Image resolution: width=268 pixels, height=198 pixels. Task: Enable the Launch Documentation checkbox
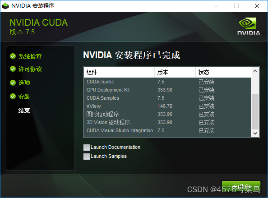click(x=87, y=147)
